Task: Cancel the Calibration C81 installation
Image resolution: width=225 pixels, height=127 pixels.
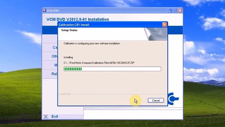Action: (x=156, y=100)
